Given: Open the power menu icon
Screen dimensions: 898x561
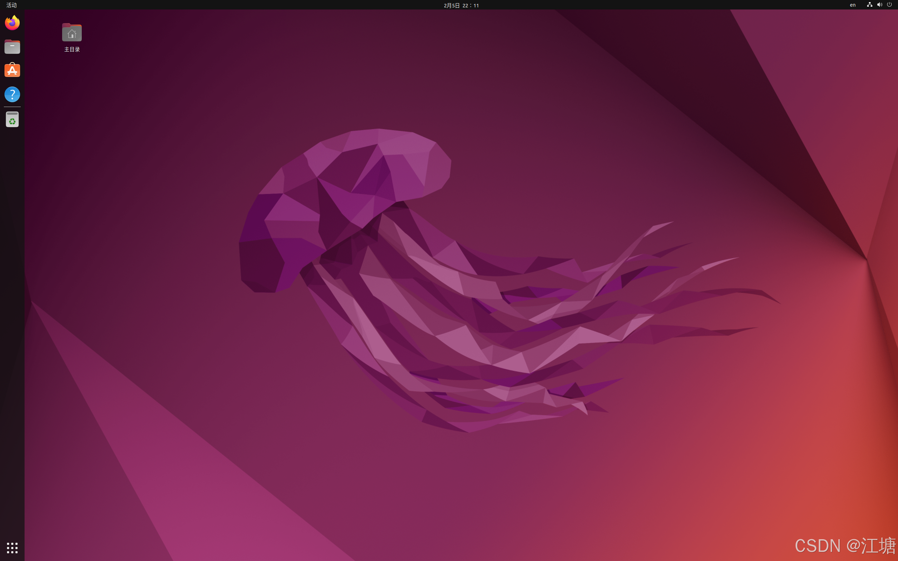Looking at the screenshot, I should click(890, 5).
